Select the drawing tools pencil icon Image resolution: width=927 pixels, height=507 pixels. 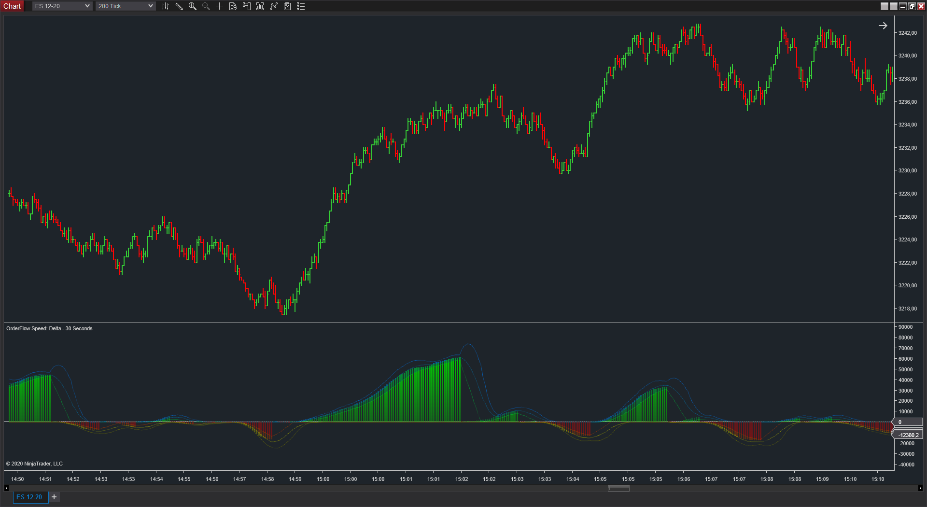tap(179, 6)
